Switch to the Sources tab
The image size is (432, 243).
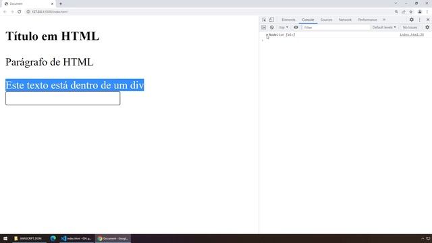coord(326,20)
